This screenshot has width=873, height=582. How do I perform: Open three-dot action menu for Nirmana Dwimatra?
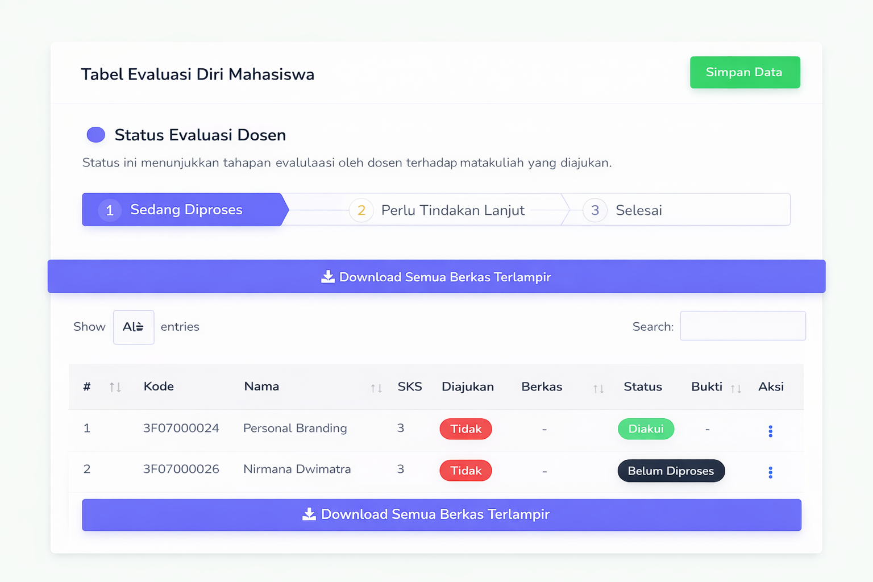pos(770,472)
